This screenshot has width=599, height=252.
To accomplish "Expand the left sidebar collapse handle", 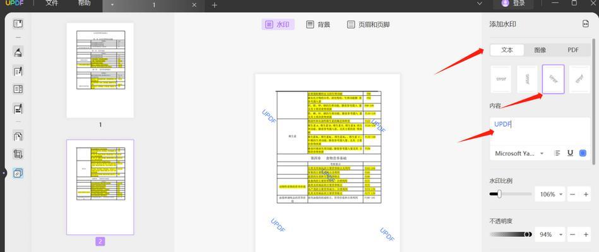I will coord(4,173).
